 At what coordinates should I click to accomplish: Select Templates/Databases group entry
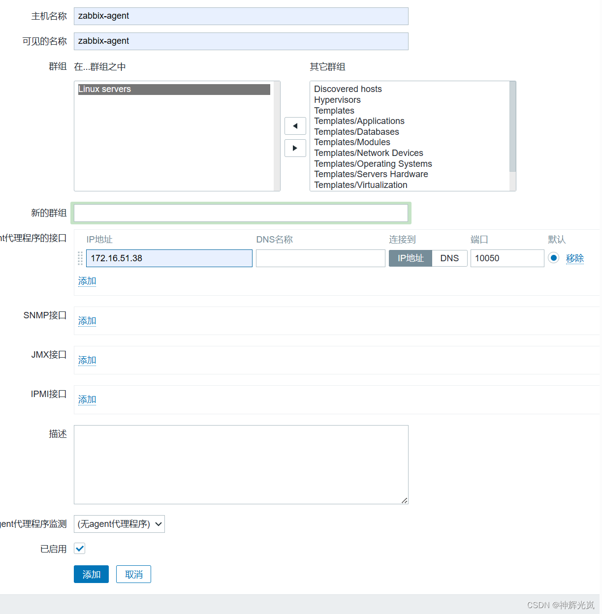click(356, 132)
